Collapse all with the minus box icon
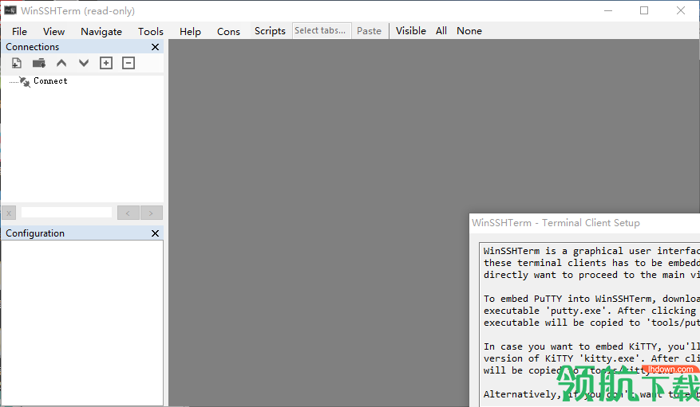700x407 pixels. coord(129,63)
